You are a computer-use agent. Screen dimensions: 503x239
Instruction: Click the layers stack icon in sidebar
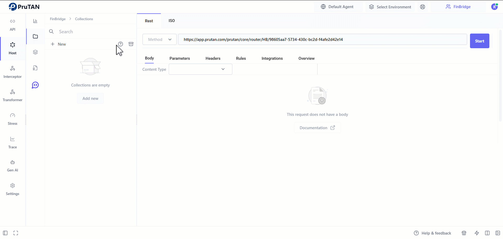coord(35,52)
